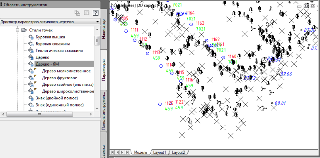320x158 pixels.
Task: Click the blue elevation label '88.01'
Action: tap(280, 103)
